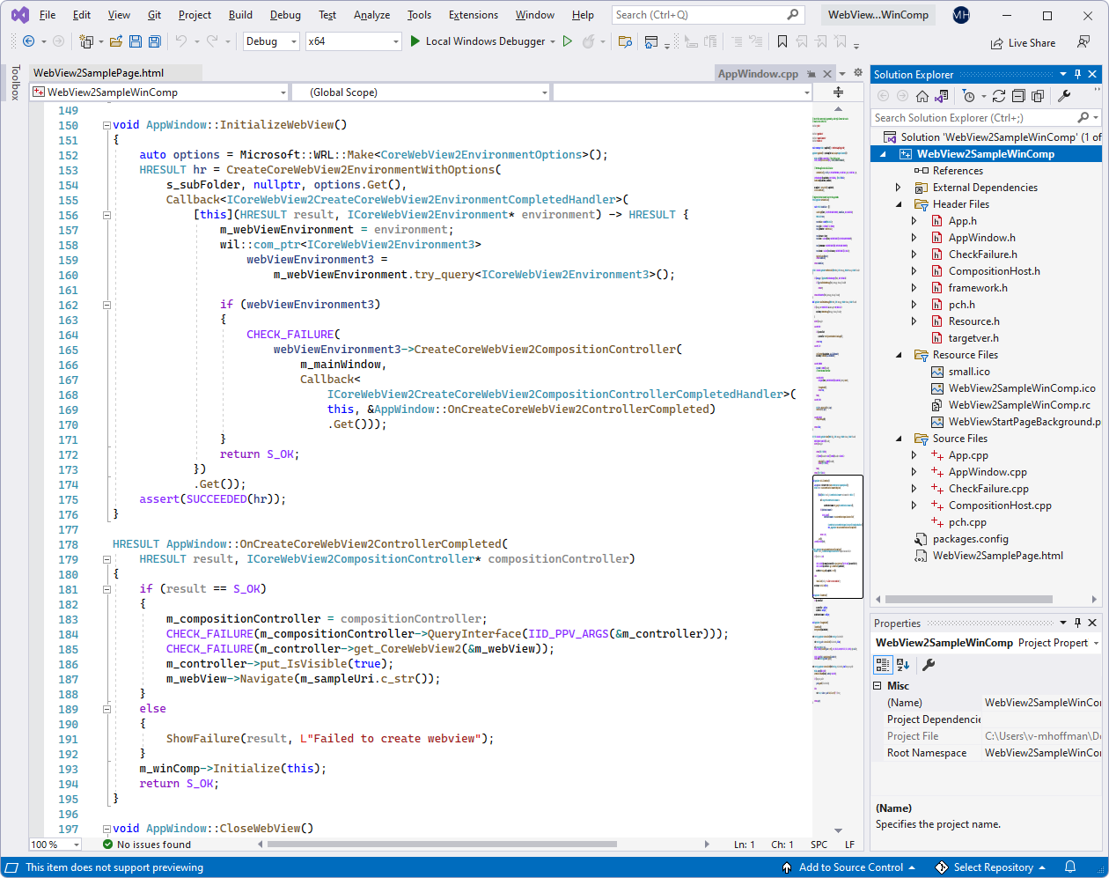Open the x64 platform dropdown
The width and height of the screenshot is (1109, 878).
[353, 41]
